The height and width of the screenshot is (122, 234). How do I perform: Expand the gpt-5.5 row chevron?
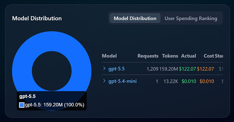pyautogui.click(x=104, y=68)
